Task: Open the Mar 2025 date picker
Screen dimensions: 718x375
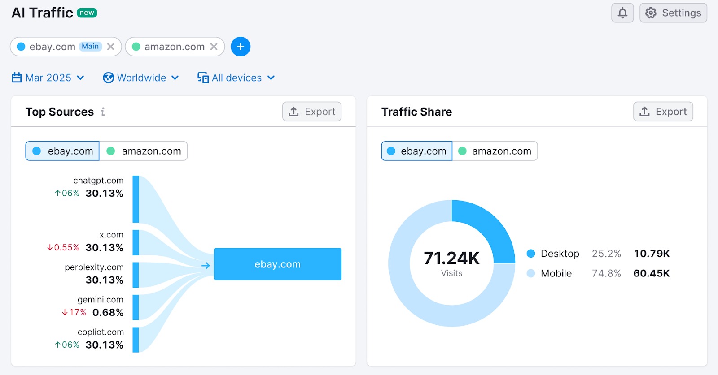Action: tap(48, 78)
